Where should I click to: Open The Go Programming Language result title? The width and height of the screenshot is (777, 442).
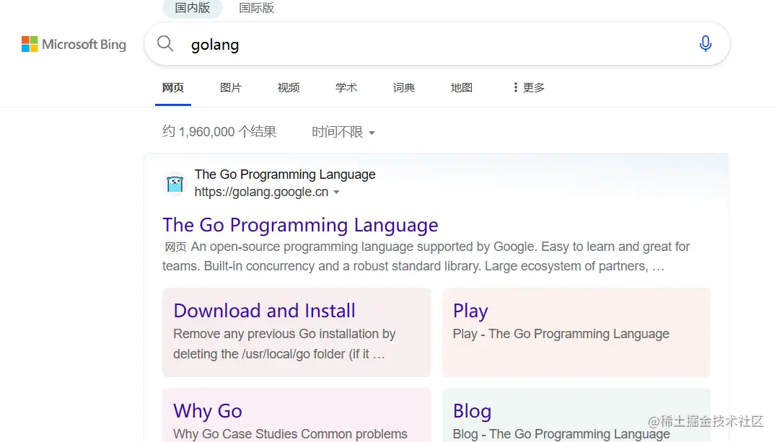(300, 225)
